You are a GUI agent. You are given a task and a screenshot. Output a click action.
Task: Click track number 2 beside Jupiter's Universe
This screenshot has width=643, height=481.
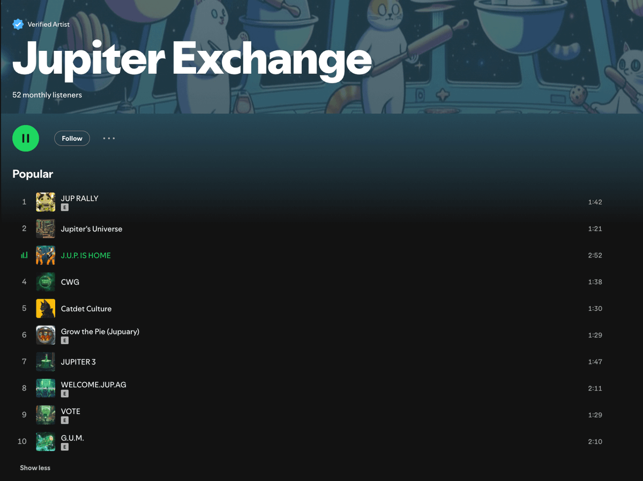(x=24, y=228)
